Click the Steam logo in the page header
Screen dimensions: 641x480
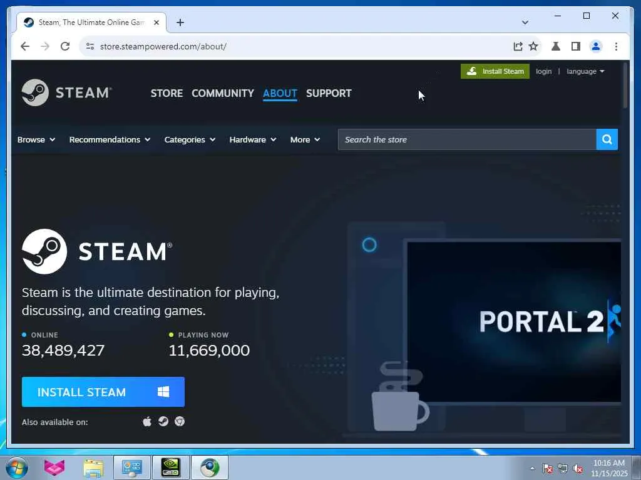(66, 92)
